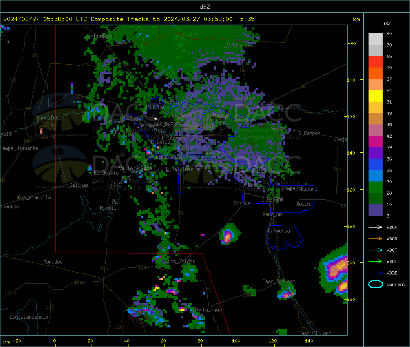This screenshot has width=410, height=347.
Task: Click the 'VBCP' legend label
Action: pos(392,228)
